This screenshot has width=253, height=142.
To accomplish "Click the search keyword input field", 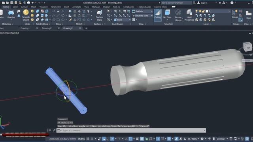I will (x=177, y=3).
